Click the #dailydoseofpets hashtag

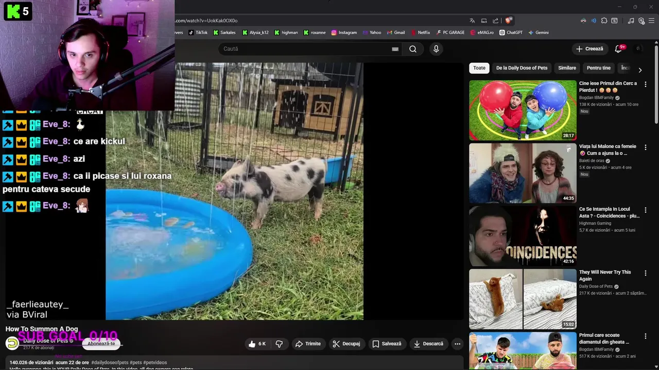pos(110,362)
